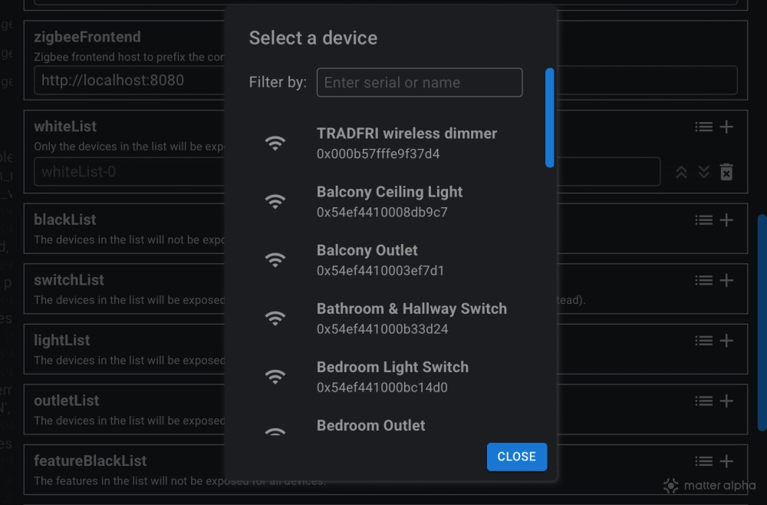Move whiteList-0 entry up with double chevron

point(681,172)
